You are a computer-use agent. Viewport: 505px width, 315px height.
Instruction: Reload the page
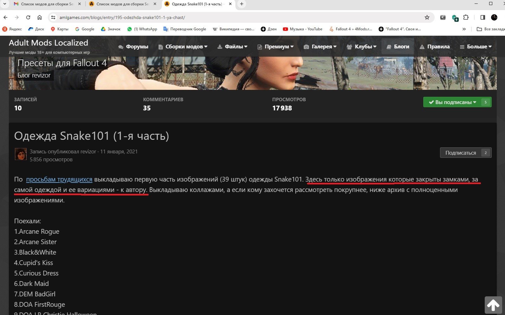(x=28, y=17)
